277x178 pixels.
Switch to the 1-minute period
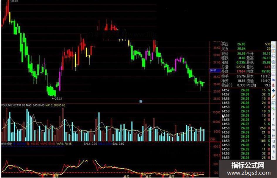273,114
